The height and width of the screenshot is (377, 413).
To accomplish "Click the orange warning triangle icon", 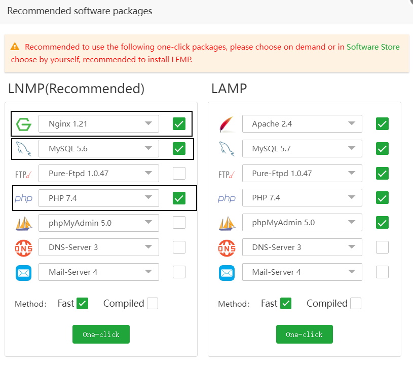I will pyautogui.click(x=15, y=47).
